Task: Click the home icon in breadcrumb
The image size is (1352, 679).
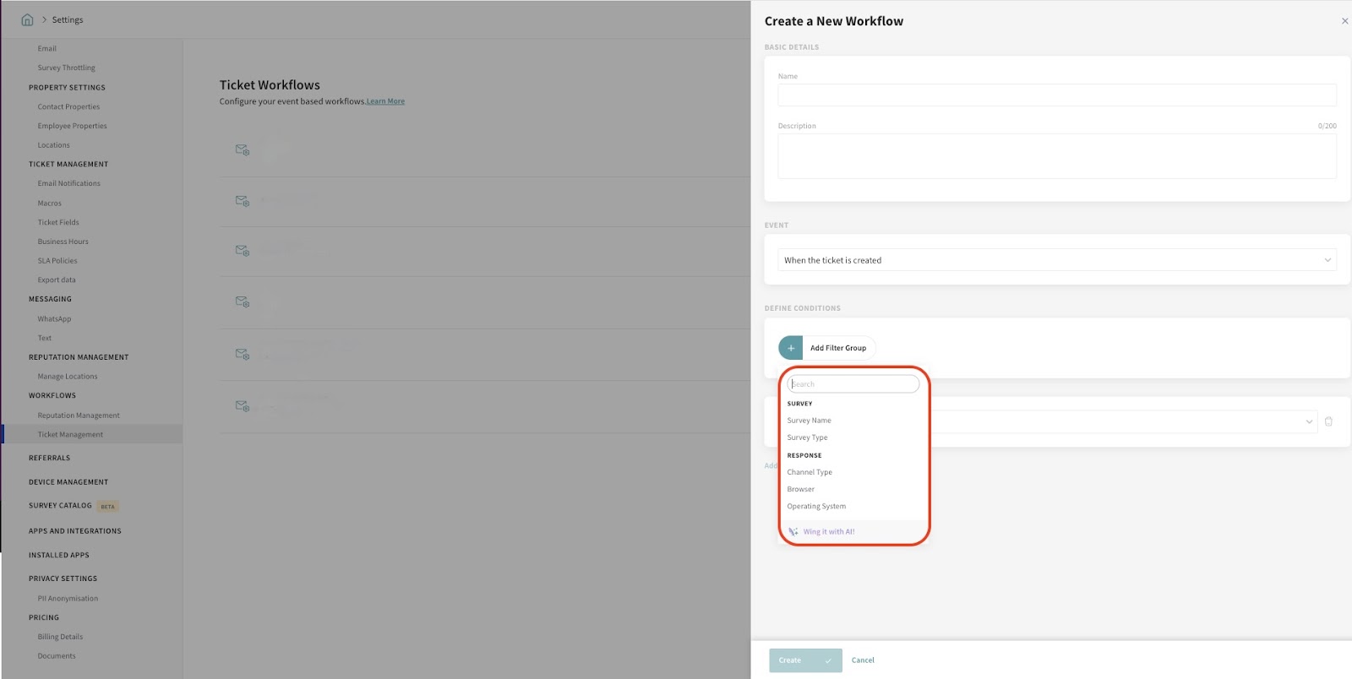Action: (x=27, y=19)
